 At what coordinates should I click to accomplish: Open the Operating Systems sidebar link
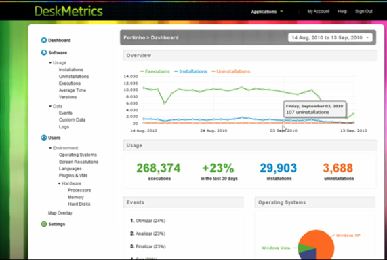click(78, 155)
